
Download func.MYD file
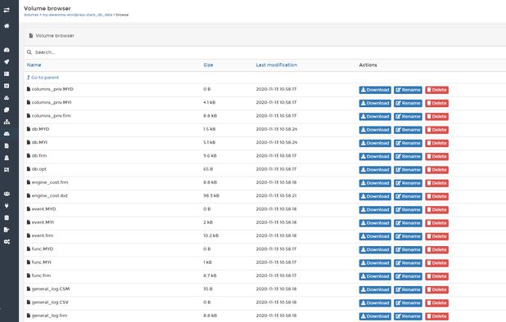375,249
